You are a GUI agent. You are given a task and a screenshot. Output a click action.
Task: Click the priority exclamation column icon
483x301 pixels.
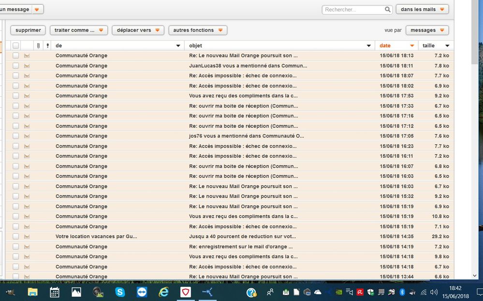tap(47, 45)
